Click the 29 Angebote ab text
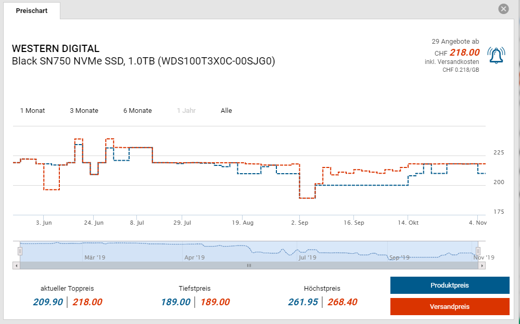This screenshot has height=324, width=520. coord(455,41)
